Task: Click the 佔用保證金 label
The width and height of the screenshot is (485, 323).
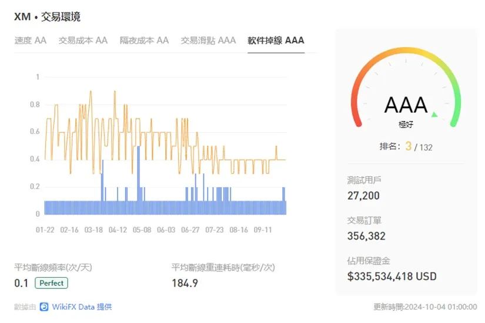Action: (369, 261)
